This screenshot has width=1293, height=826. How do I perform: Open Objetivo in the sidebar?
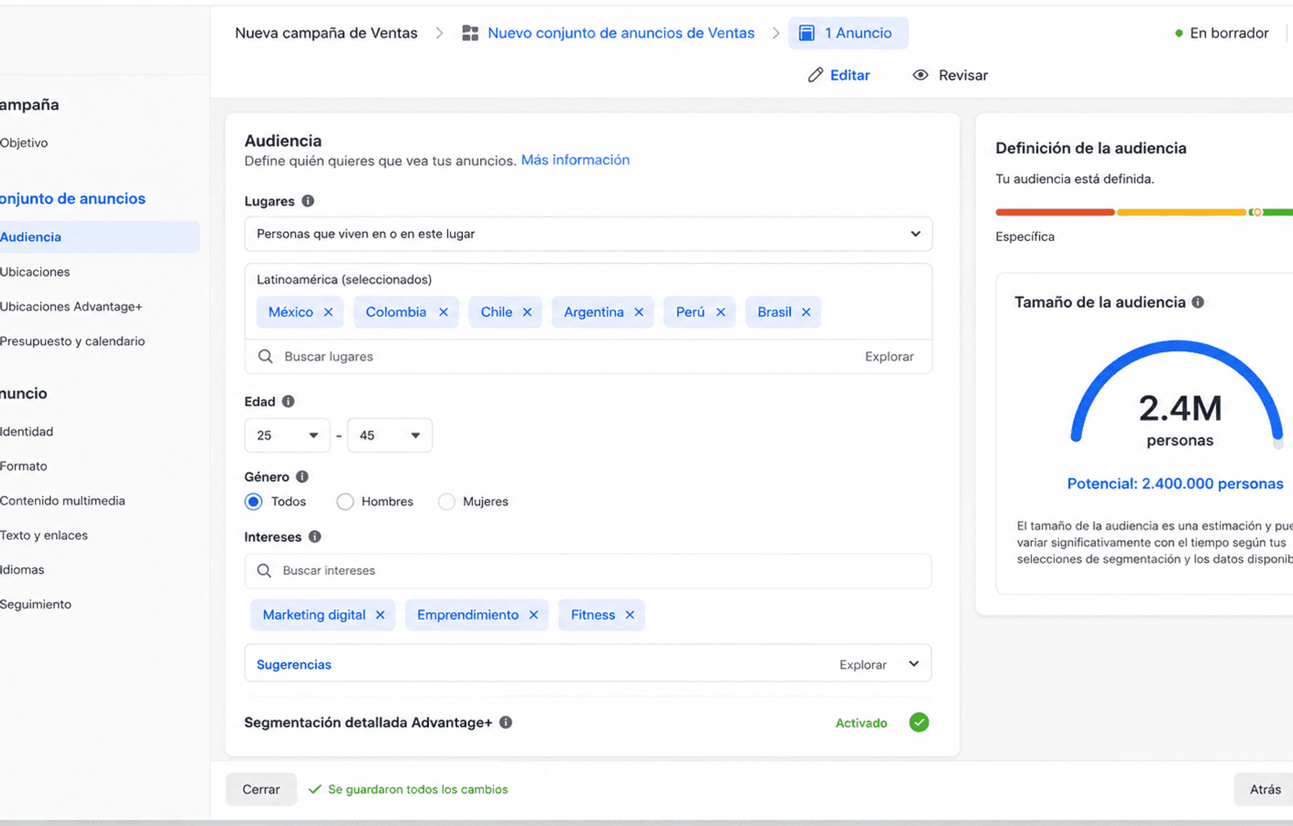pyautogui.click(x=24, y=143)
